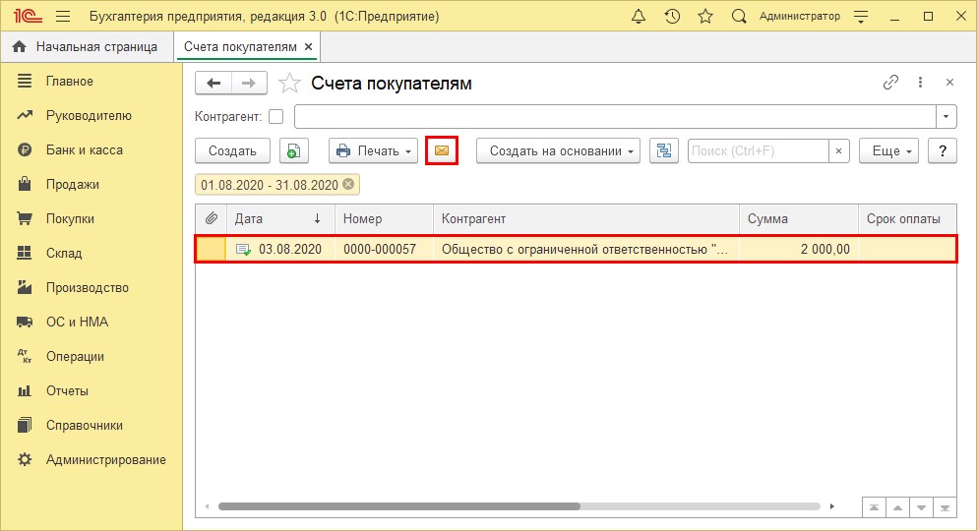
Task: Expand the Создать на основании menu
Action: pos(558,150)
